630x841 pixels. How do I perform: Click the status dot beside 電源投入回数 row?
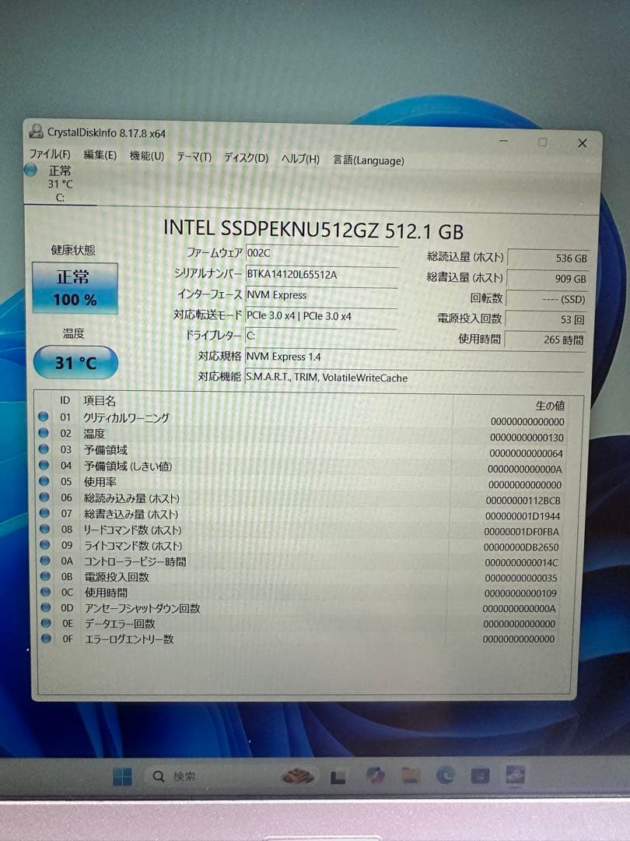[x=47, y=577]
